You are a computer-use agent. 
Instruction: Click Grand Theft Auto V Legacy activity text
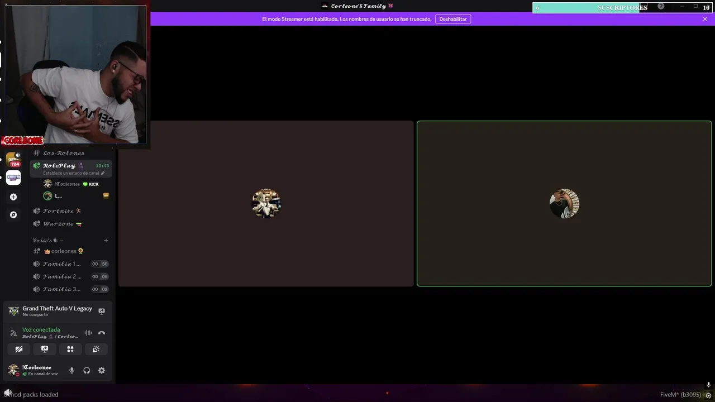click(57, 308)
